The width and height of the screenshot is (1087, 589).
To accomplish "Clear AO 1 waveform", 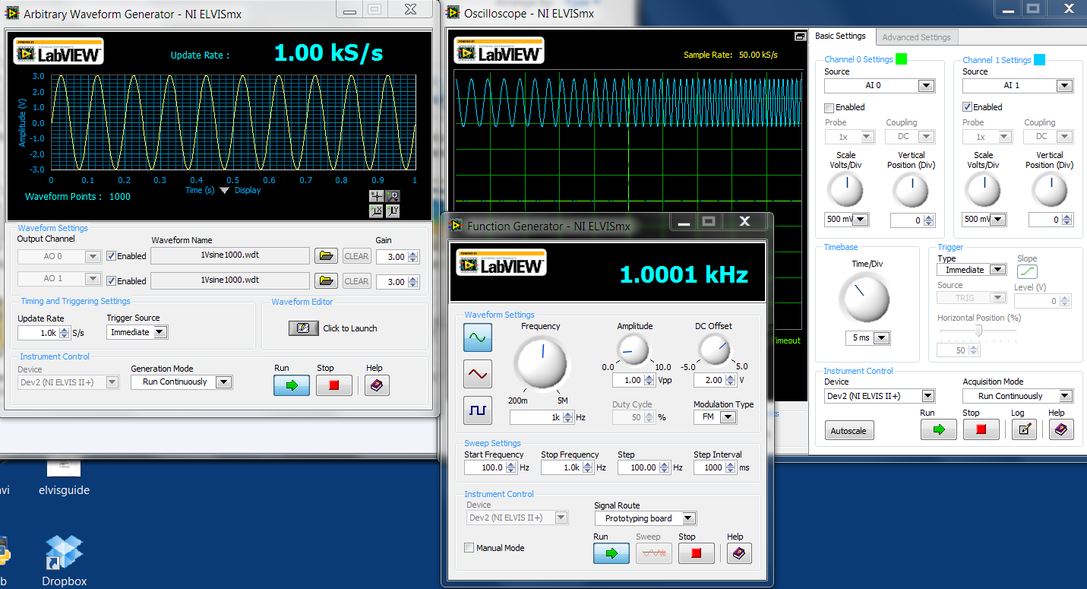I will pyautogui.click(x=356, y=281).
